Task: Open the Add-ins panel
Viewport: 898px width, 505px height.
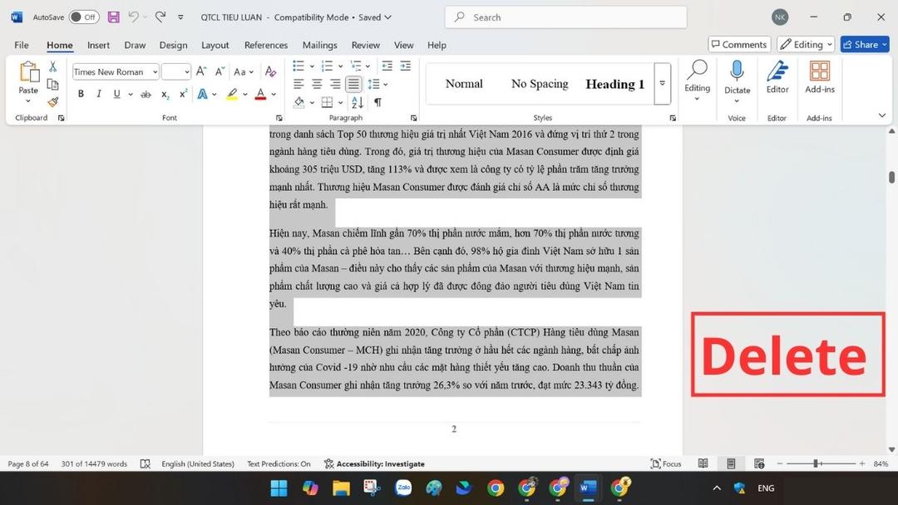Action: (819, 79)
